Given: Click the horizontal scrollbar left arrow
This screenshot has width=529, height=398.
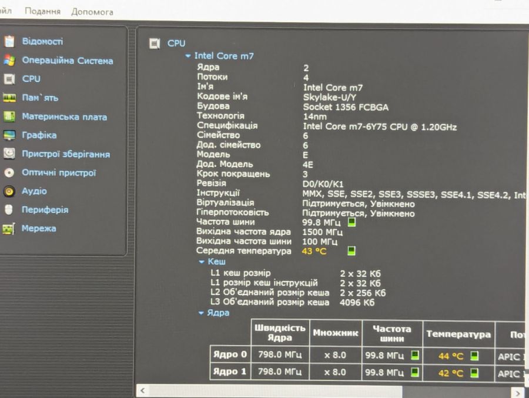Looking at the screenshot, I should (142, 390).
